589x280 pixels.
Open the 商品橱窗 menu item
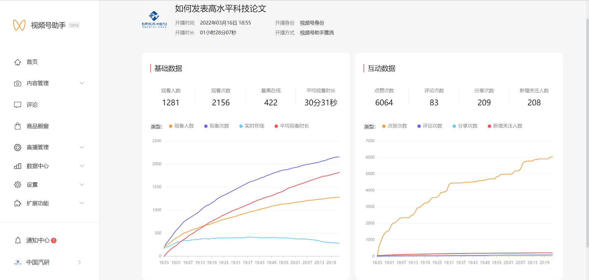click(37, 126)
